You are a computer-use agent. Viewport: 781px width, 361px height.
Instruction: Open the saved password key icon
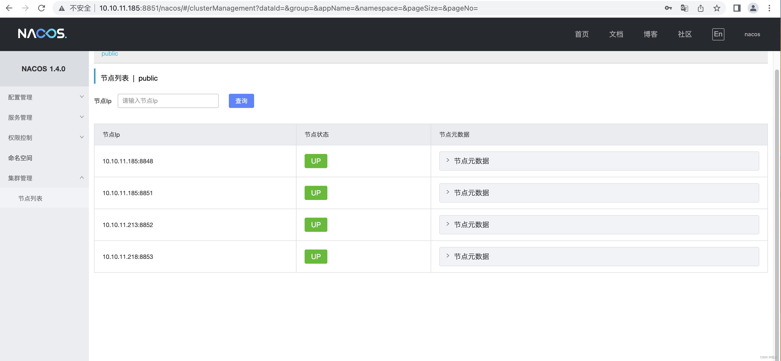668,8
